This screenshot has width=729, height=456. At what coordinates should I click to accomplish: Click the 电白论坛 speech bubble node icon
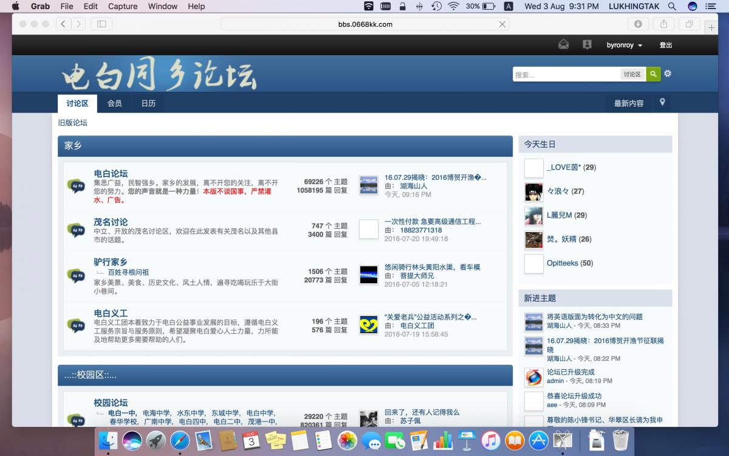point(76,186)
